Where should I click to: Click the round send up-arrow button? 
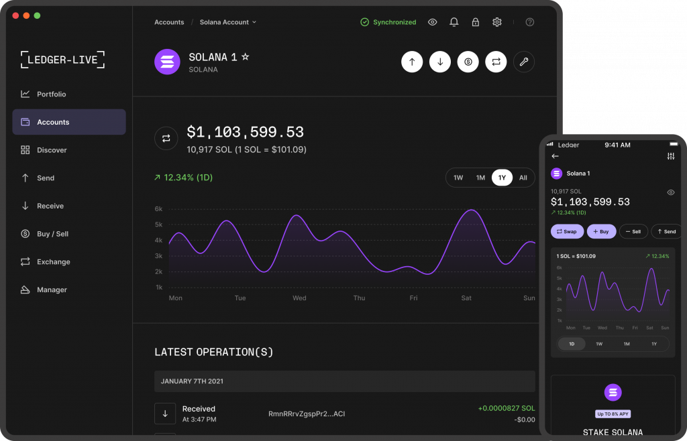point(412,62)
